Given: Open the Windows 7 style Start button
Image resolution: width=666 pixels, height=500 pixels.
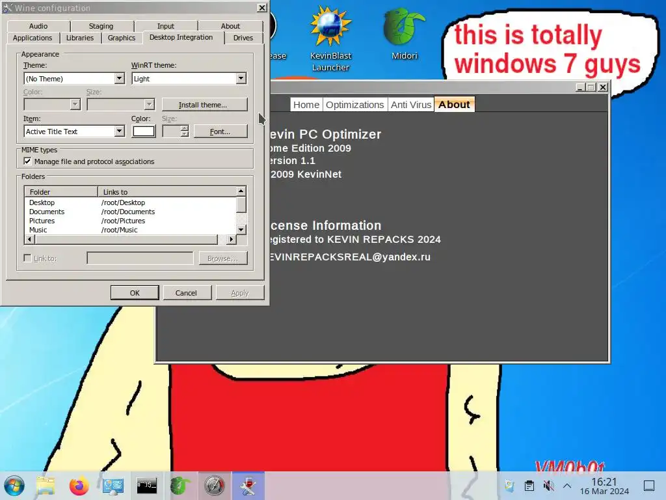Looking at the screenshot, I should click(x=14, y=486).
